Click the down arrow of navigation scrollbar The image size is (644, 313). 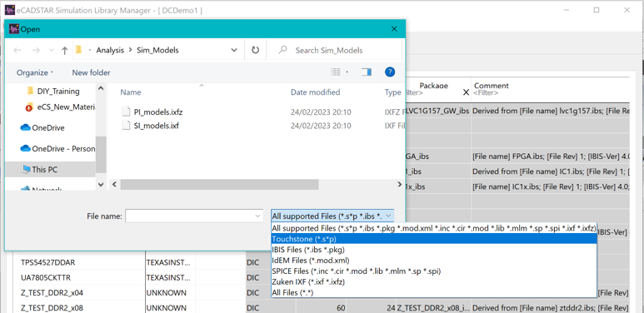(101, 185)
